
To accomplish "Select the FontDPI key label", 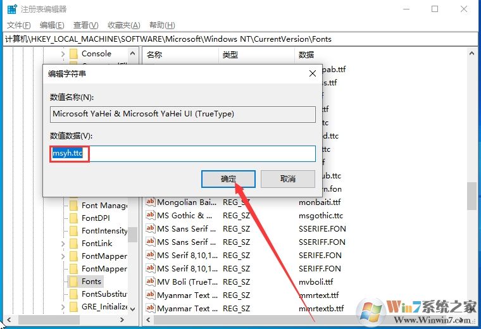I will [96, 218].
